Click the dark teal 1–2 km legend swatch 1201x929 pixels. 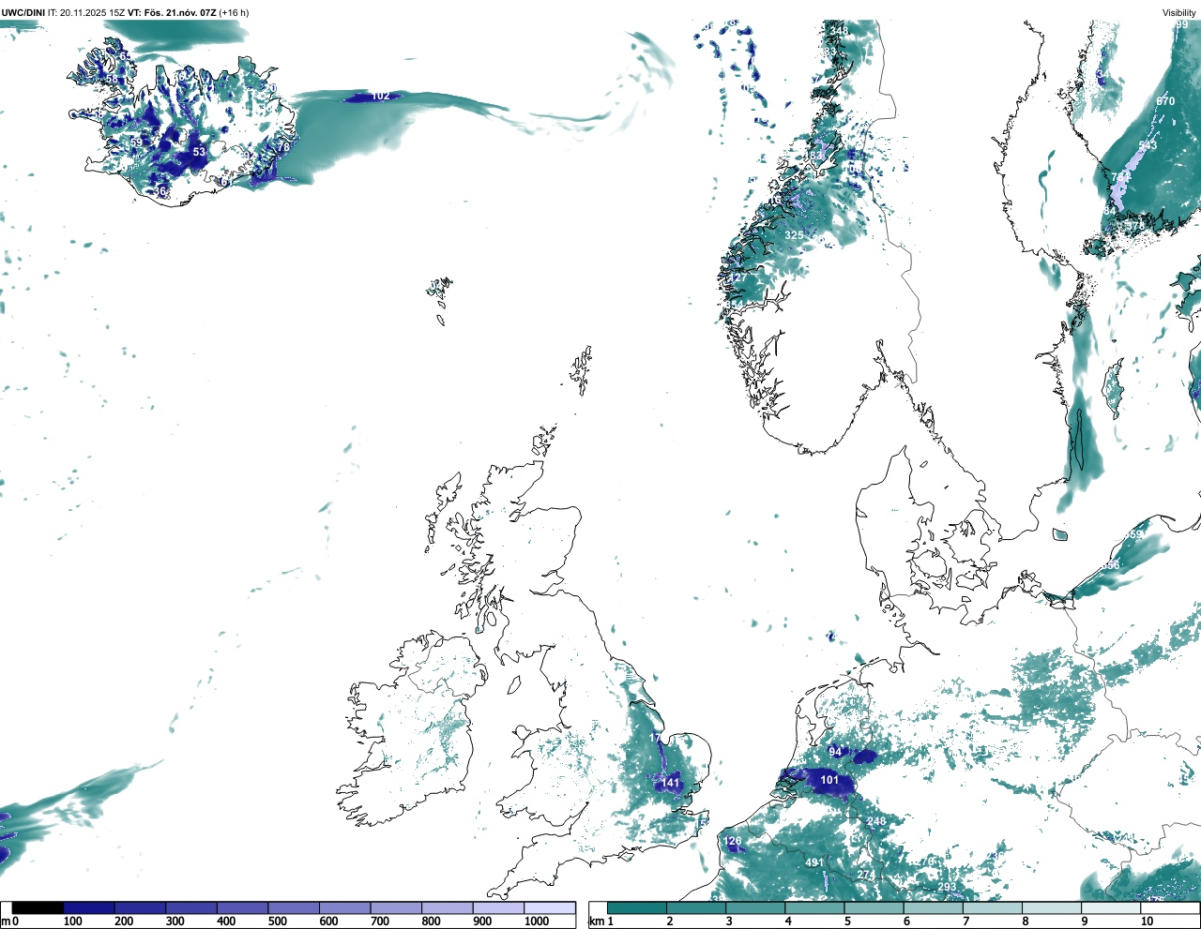pyautogui.click(x=637, y=907)
